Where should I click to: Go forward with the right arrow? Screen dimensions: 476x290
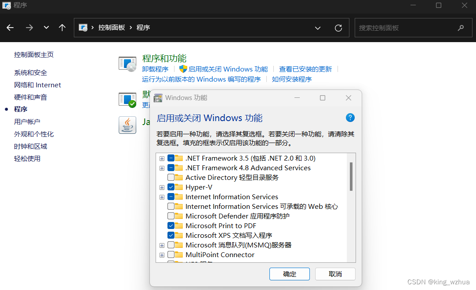pos(29,28)
